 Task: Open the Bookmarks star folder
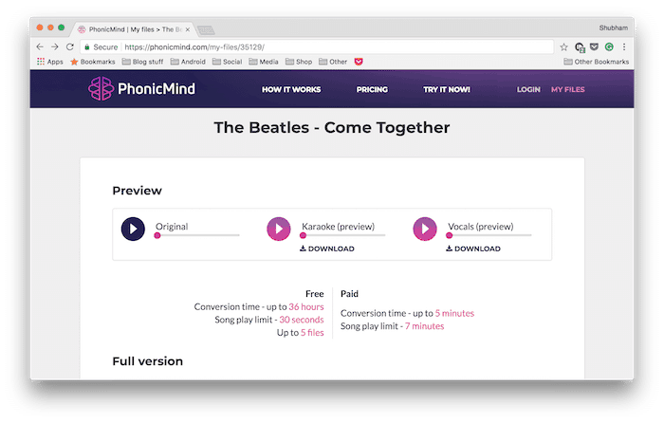(92, 62)
